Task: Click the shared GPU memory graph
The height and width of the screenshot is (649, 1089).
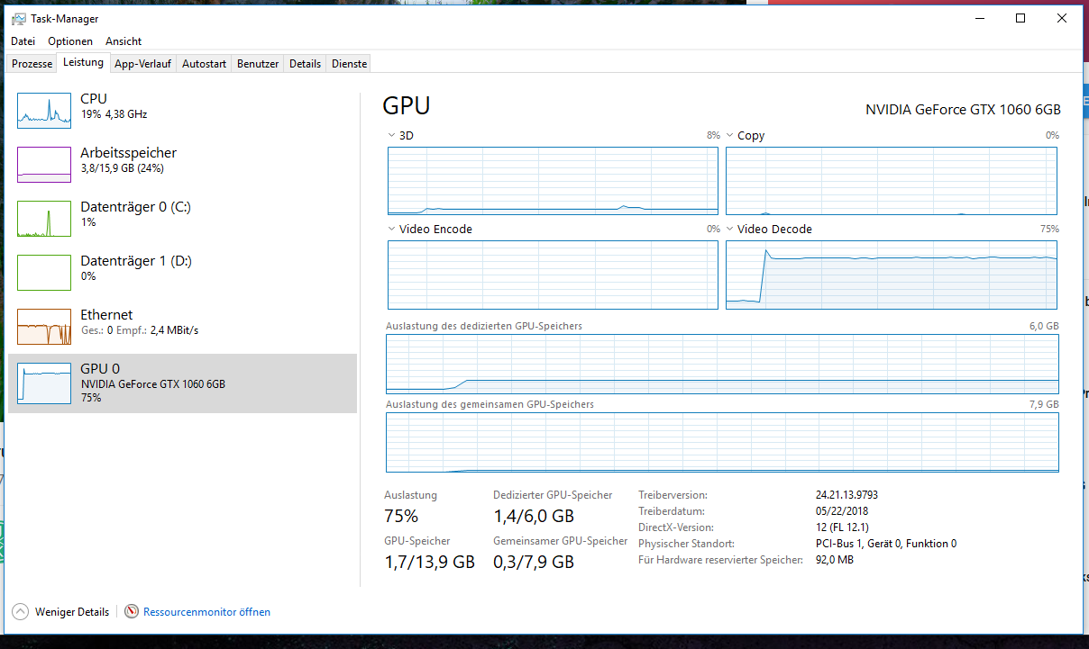Action: pyautogui.click(x=722, y=442)
